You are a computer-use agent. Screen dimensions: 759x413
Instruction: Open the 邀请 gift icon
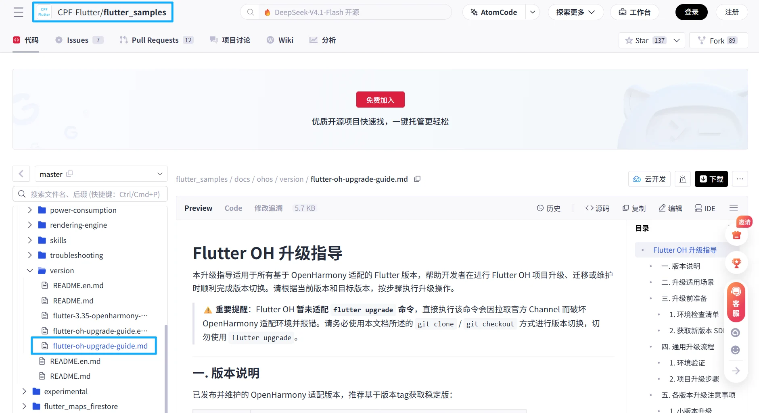737,235
